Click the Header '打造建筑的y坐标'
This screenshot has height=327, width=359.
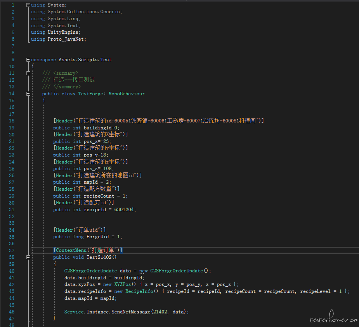91,148
